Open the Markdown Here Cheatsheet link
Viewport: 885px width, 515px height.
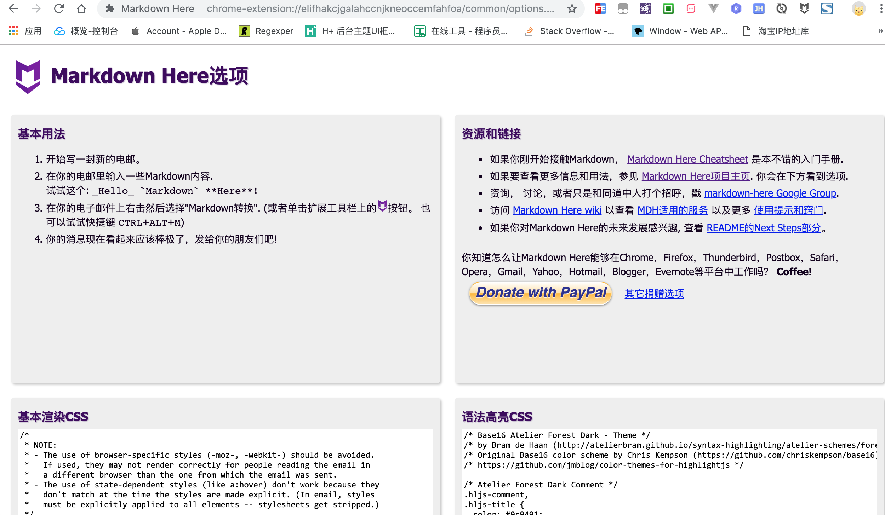tap(687, 159)
